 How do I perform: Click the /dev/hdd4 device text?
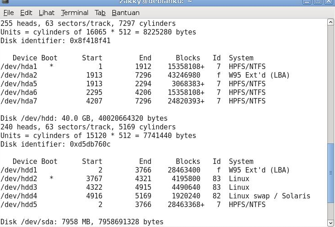(x=19, y=196)
